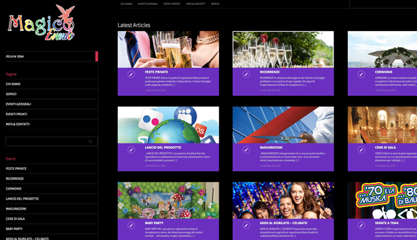
Task: Click pencil icon on Cerimonie card
Action: 361,74
